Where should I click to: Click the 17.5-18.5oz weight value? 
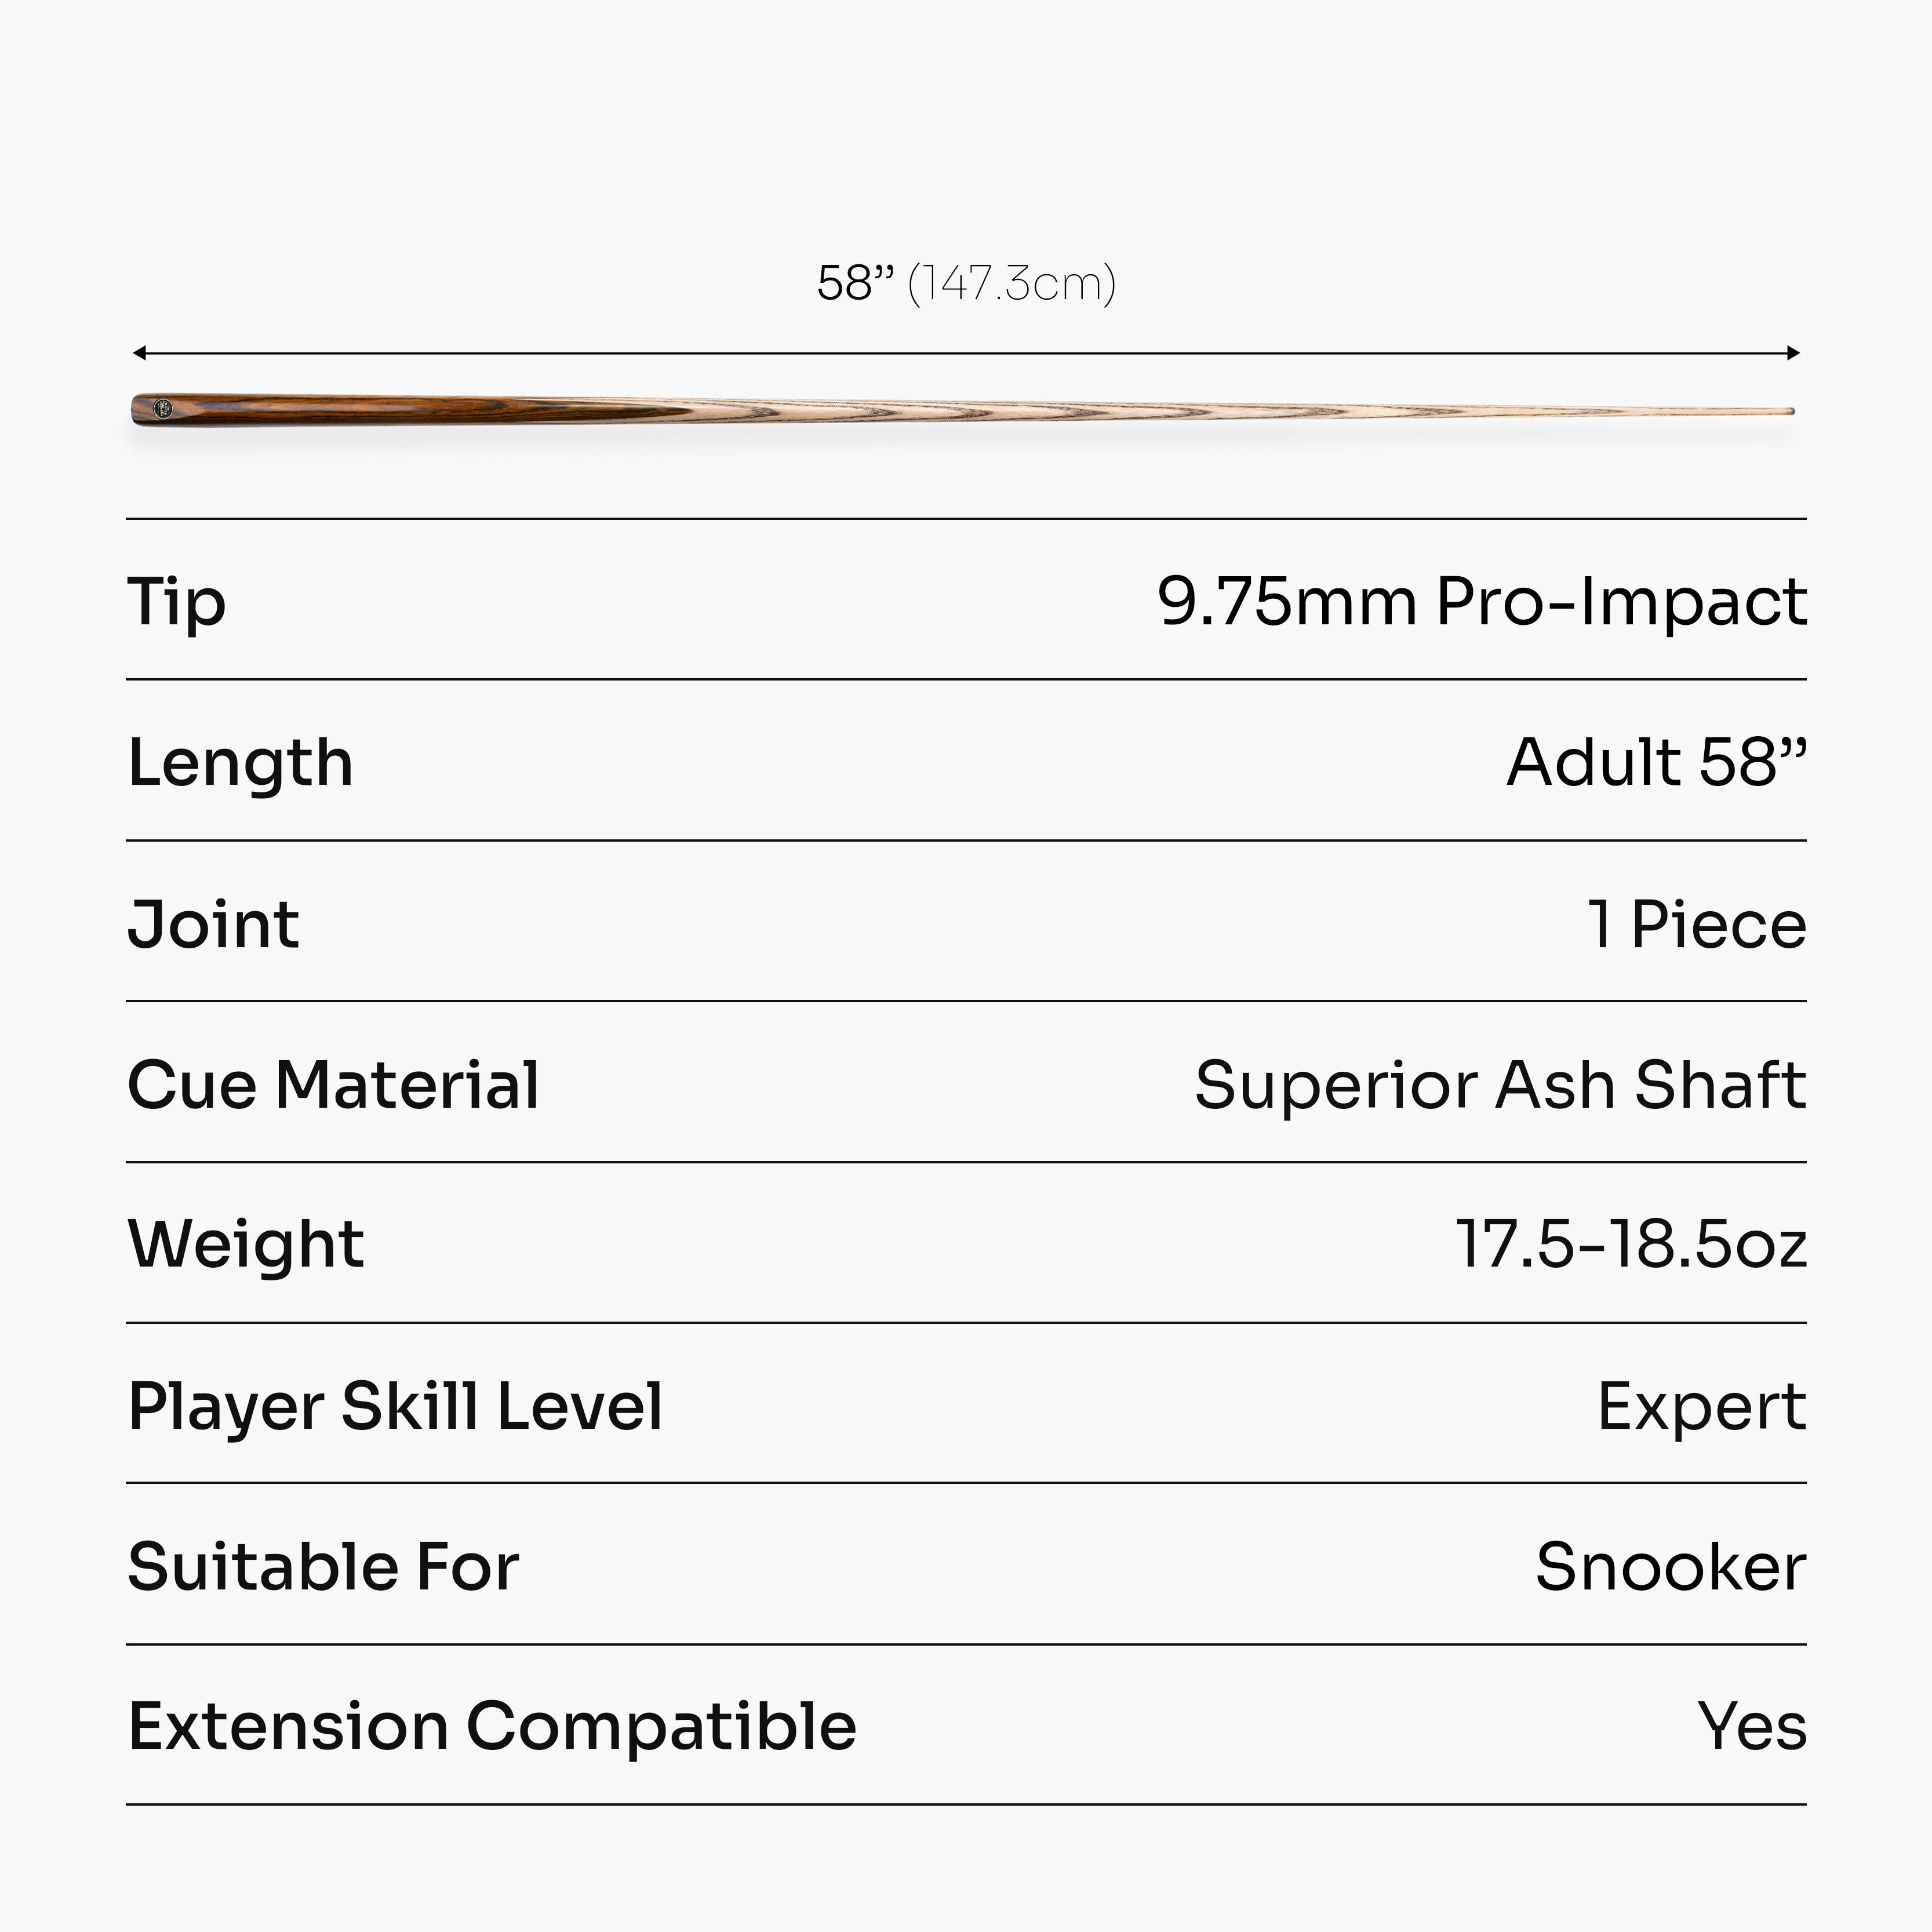[1632, 1245]
